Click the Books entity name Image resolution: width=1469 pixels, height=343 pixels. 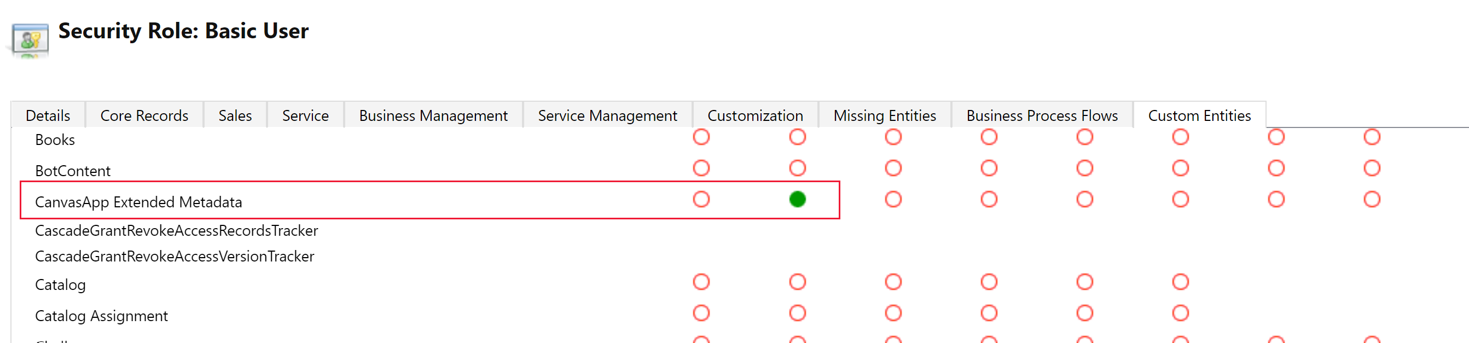point(55,139)
